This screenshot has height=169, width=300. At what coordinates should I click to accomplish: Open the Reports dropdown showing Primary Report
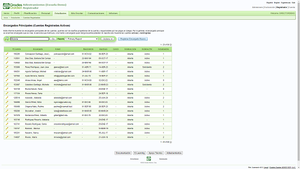[81, 39]
